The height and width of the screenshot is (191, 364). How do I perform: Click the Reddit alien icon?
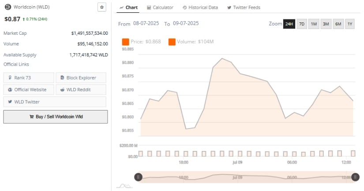point(62,90)
